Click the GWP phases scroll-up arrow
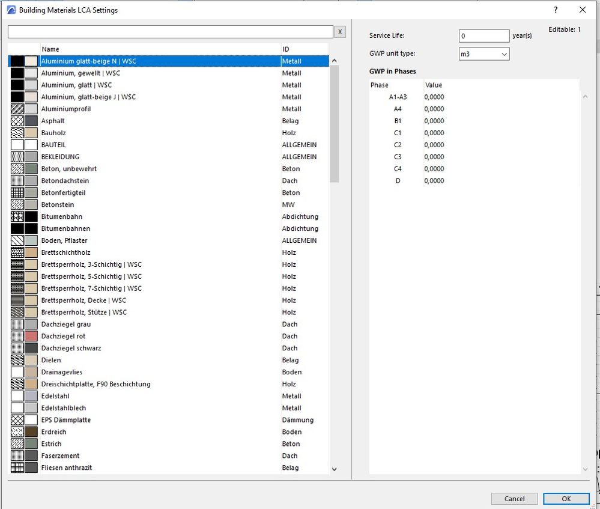The width and height of the screenshot is (600, 509). point(585,97)
